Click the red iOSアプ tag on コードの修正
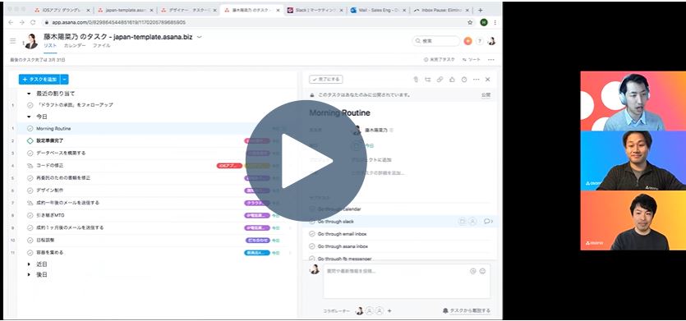 point(229,166)
